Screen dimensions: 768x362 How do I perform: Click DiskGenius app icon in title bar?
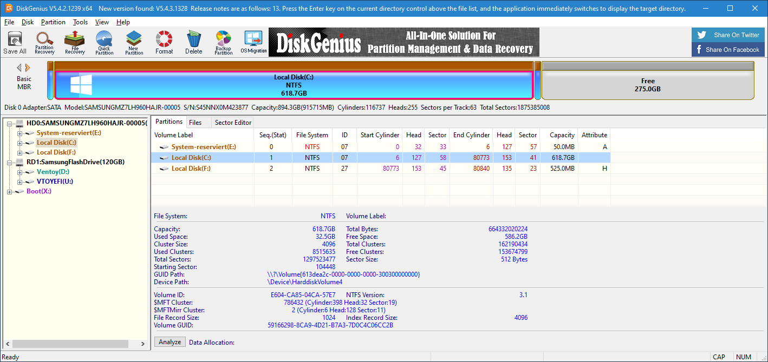(x=9, y=8)
